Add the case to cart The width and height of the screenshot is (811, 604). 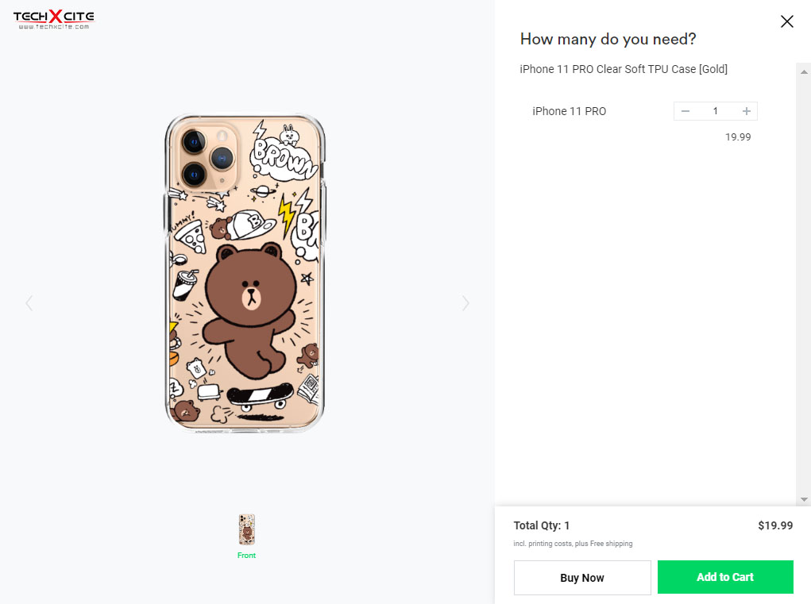[725, 577]
